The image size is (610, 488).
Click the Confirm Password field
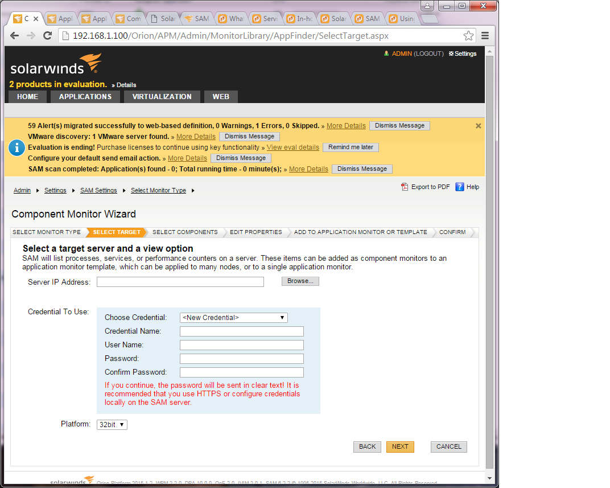click(242, 372)
